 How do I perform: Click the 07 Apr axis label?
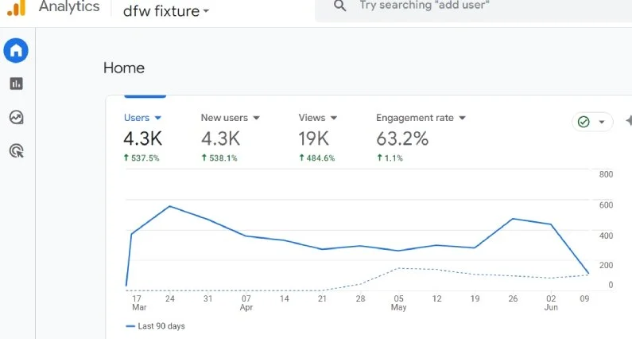coord(246,302)
